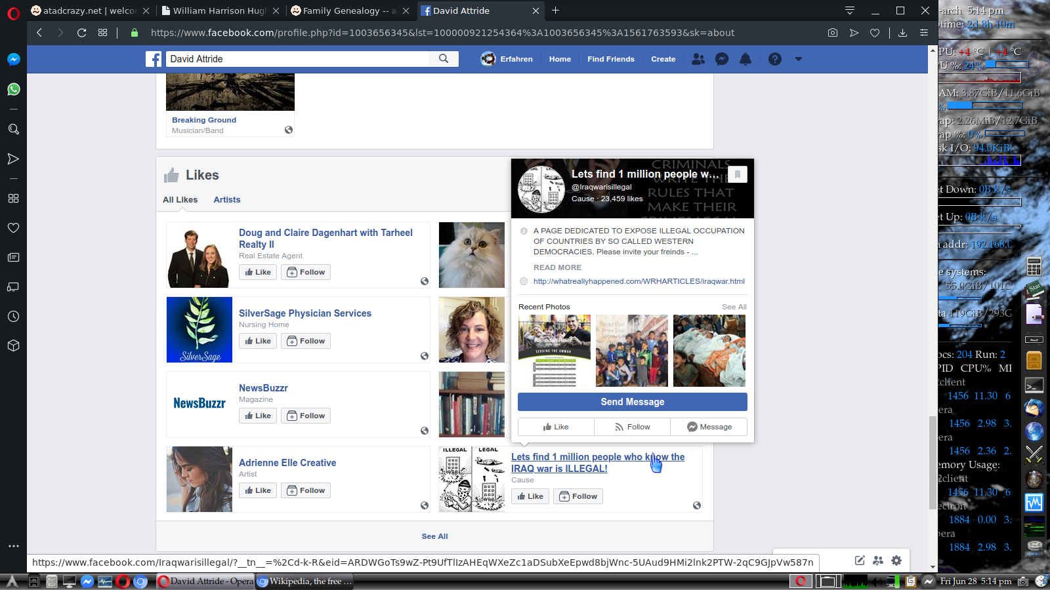Open Opera tab list menu
Screen dimensions: 1050x590
(x=850, y=10)
